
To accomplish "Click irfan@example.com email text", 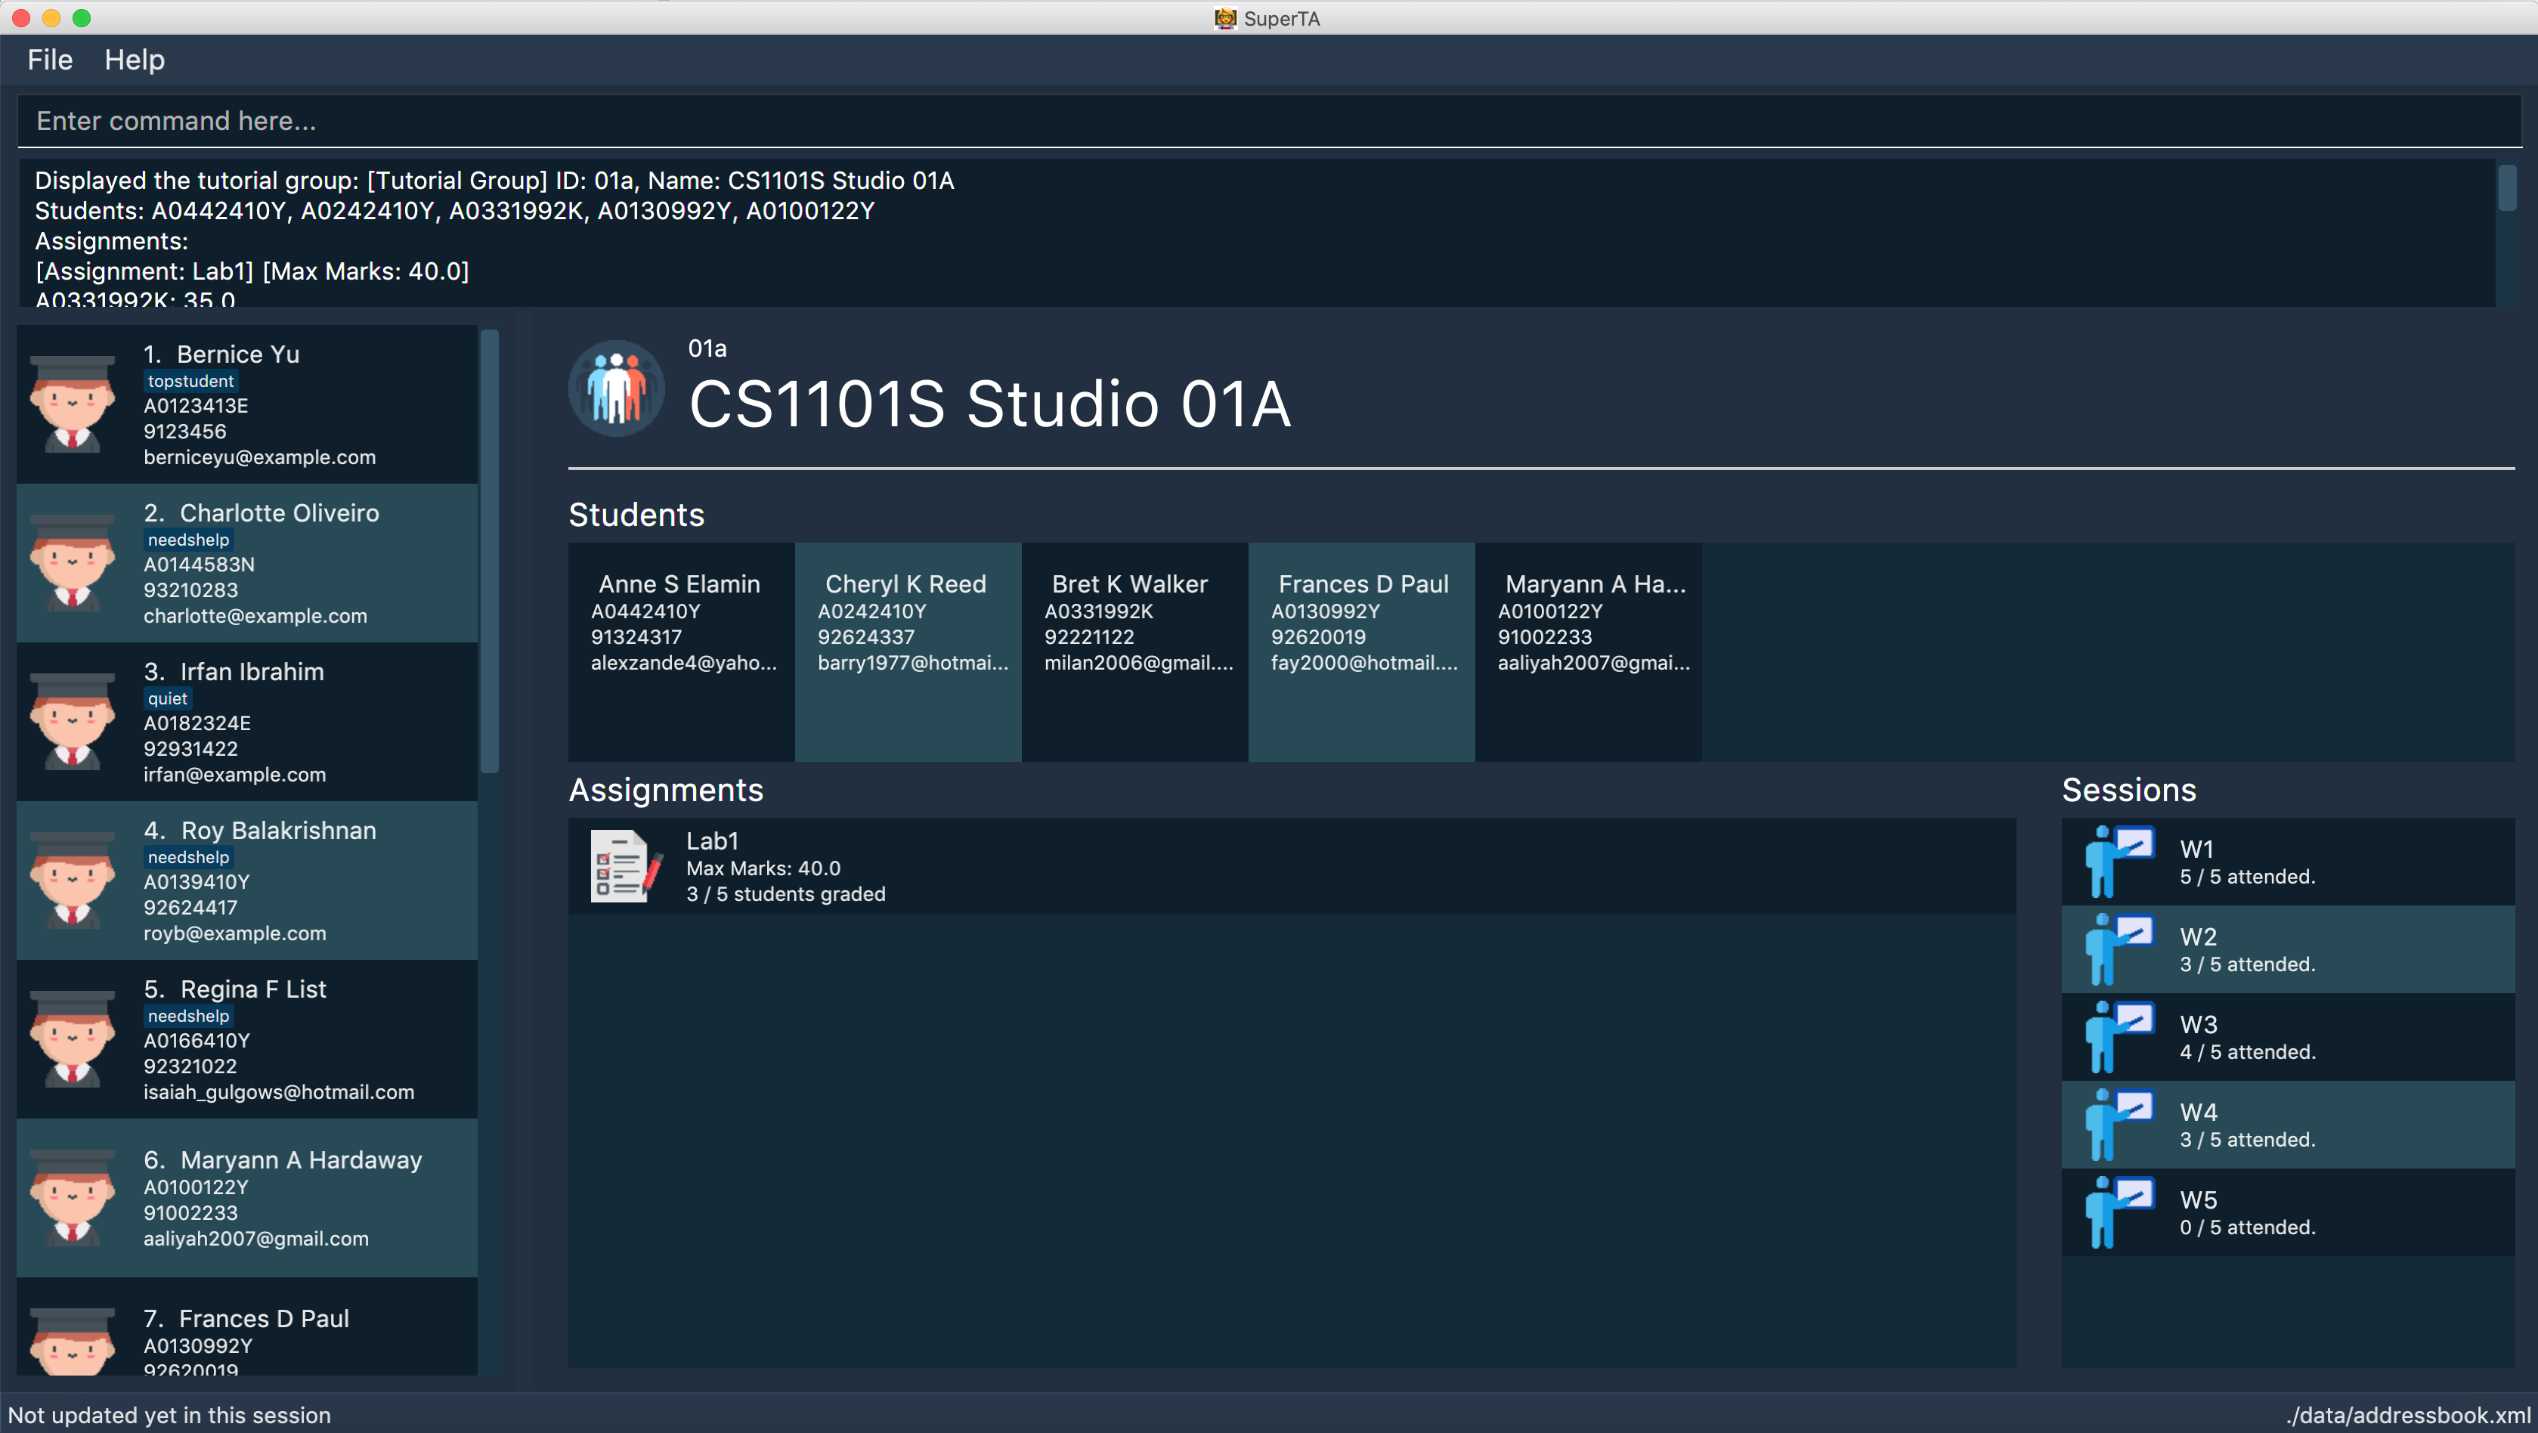I will pos(234,775).
